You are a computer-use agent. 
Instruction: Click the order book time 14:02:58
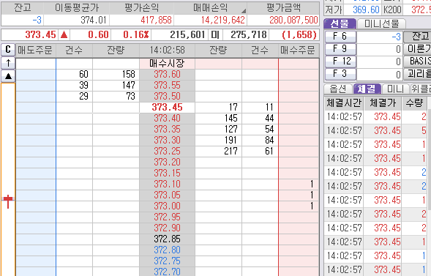167,51
